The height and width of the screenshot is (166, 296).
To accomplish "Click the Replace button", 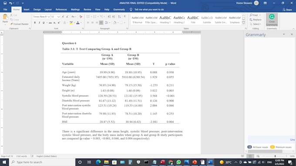I will [x=256, y=20].
